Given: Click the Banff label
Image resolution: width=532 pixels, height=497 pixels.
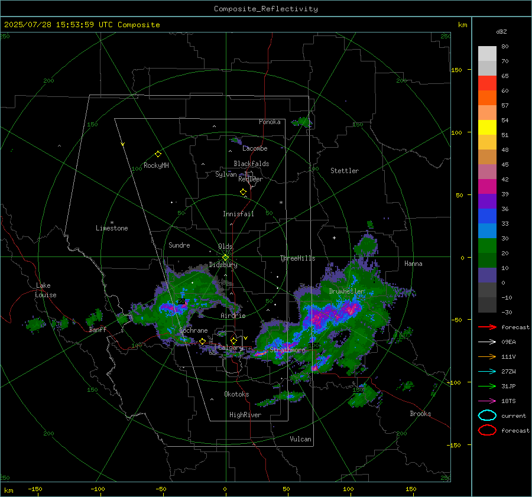Looking at the screenshot, I should pyautogui.click(x=98, y=330).
